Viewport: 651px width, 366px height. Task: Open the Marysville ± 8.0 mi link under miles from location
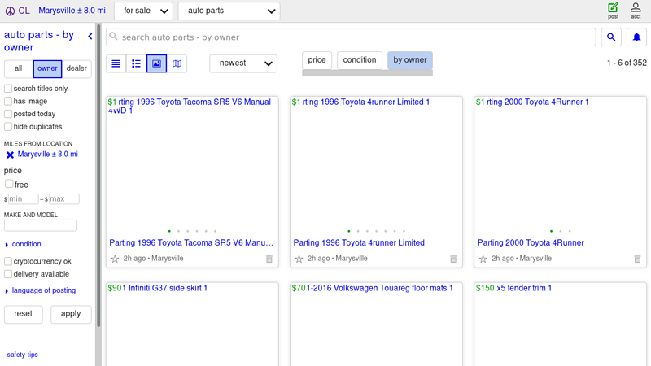[x=48, y=154]
